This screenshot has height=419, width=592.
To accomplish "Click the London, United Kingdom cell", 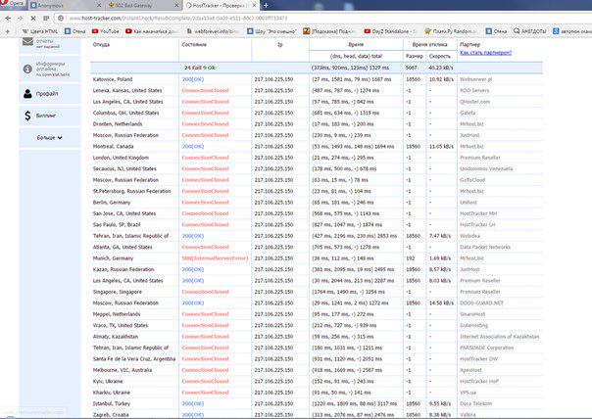I will pos(121,158).
